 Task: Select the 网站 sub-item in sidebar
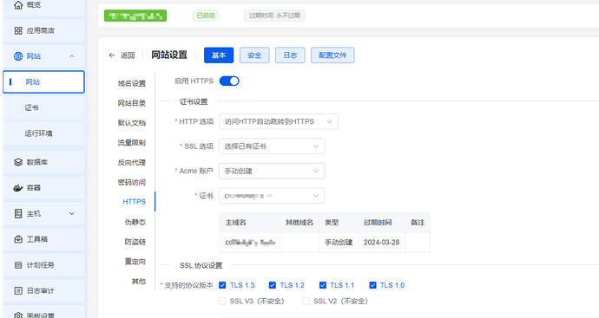(43, 81)
